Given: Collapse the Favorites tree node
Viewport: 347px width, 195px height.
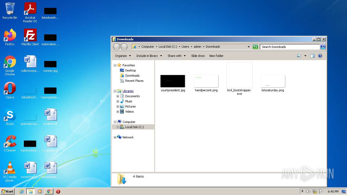Looking at the screenshot, I should point(115,65).
